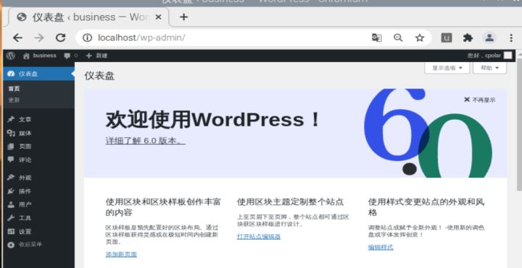This screenshot has width=522, height=268.
Task: Reload the page with the refresh icon
Action: (x=60, y=38)
